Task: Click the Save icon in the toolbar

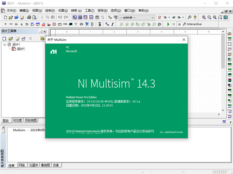Action: tap(22, 17)
